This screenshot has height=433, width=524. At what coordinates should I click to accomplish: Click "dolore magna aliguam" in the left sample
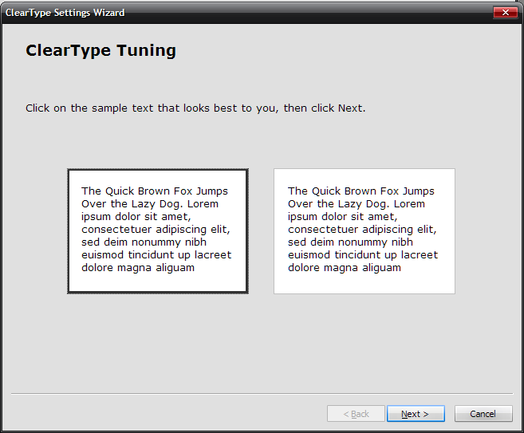[138, 268]
